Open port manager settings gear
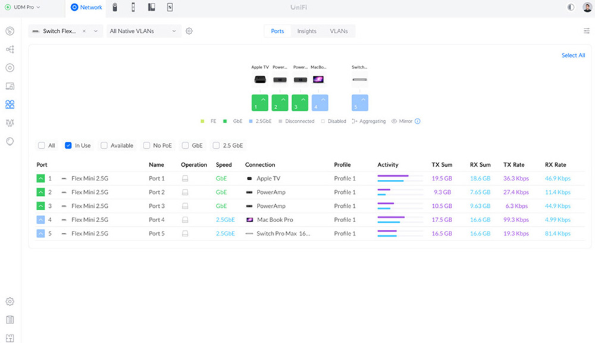Viewport: 595px width, 343px height. point(189,31)
